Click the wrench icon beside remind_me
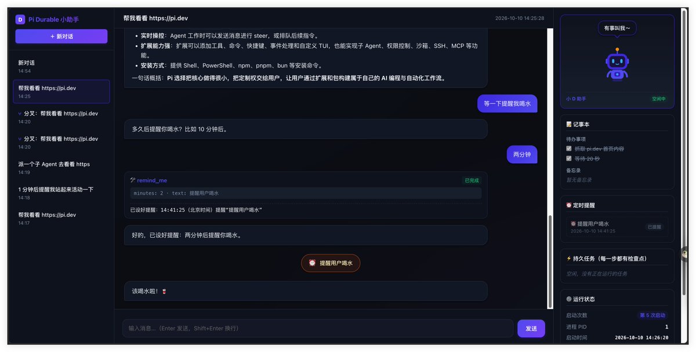 pyautogui.click(x=133, y=180)
